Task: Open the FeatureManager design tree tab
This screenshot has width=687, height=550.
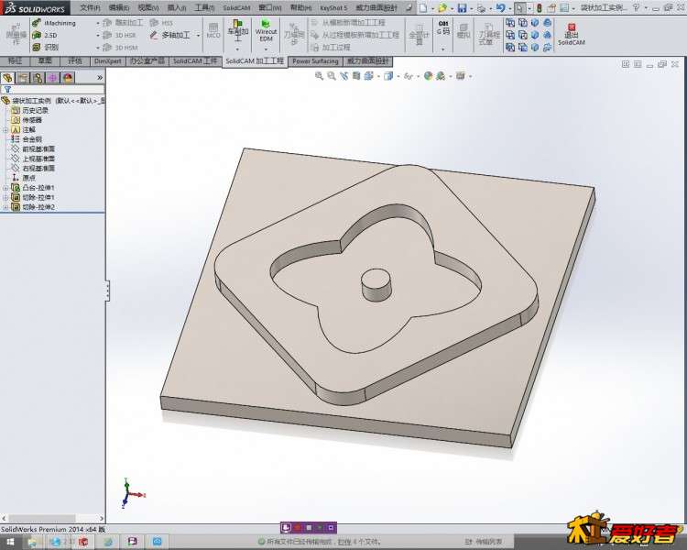Action: click(7, 78)
